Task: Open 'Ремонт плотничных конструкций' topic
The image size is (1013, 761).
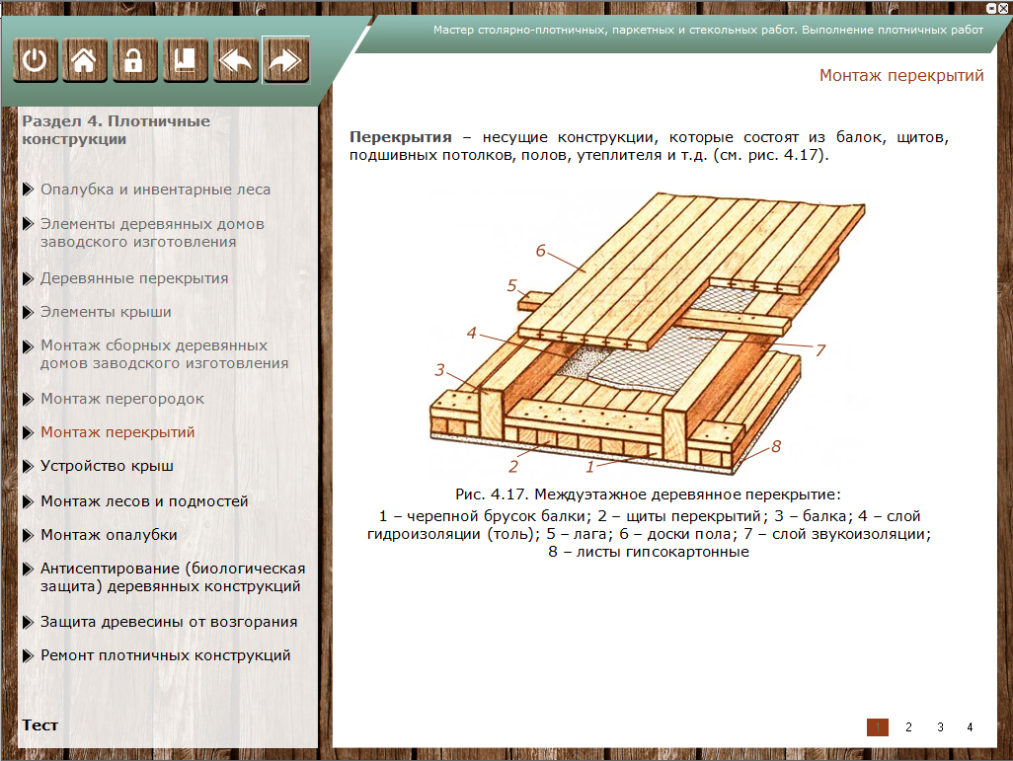Action: coord(165,655)
